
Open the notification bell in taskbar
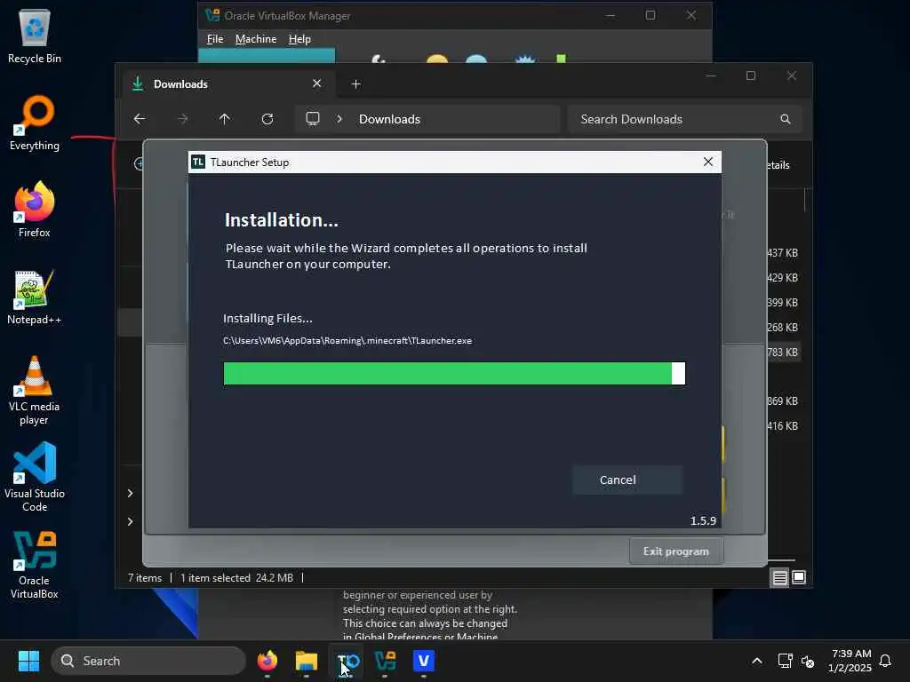click(x=885, y=661)
